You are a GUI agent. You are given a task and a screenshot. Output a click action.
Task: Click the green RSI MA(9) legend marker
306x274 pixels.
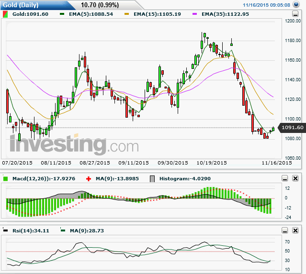tap(63, 230)
